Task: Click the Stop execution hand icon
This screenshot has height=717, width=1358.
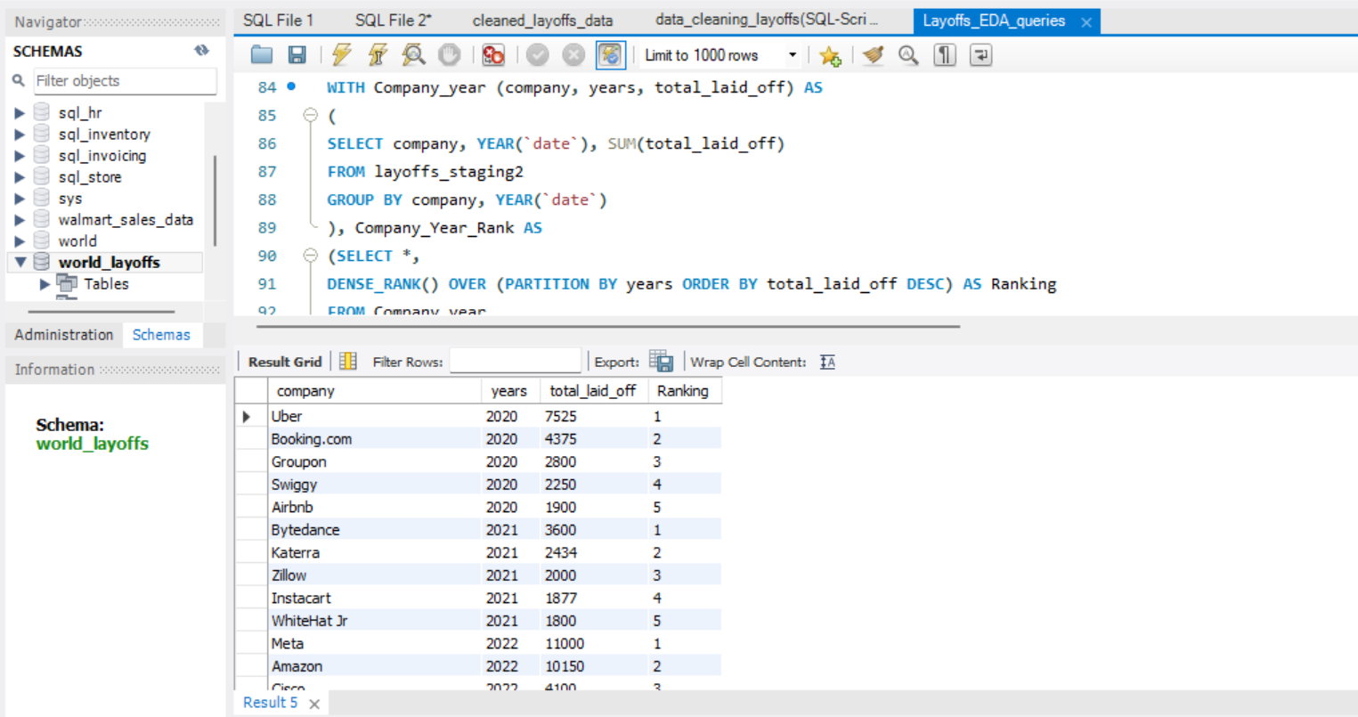Action: click(x=450, y=55)
